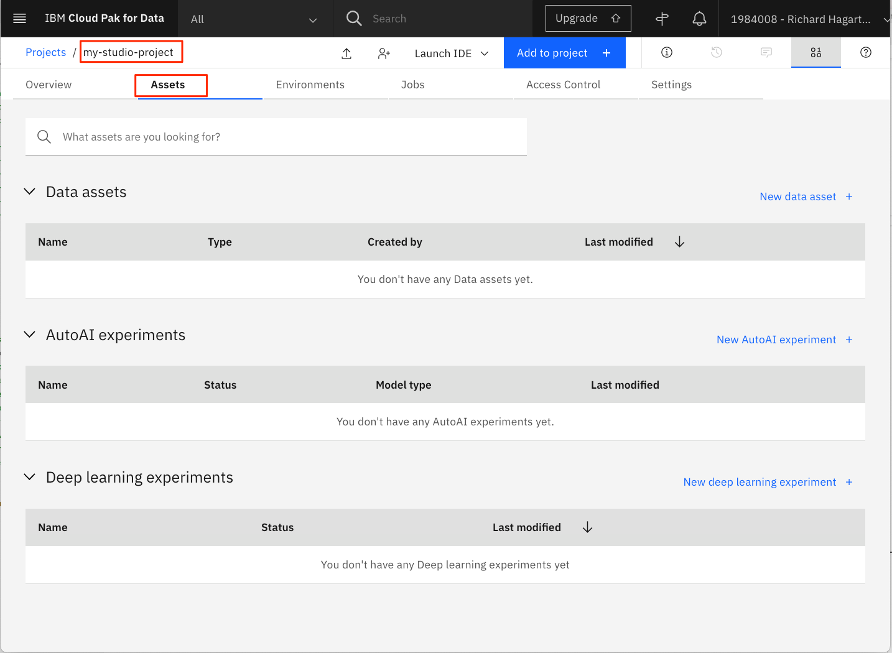Follow the Projects breadcrumb link
This screenshot has height=653, width=892.
pyautogui.click(x=45, y=52)
